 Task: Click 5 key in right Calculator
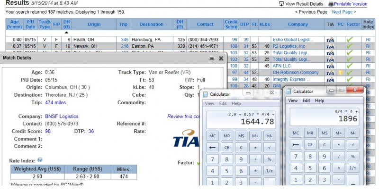310,168
